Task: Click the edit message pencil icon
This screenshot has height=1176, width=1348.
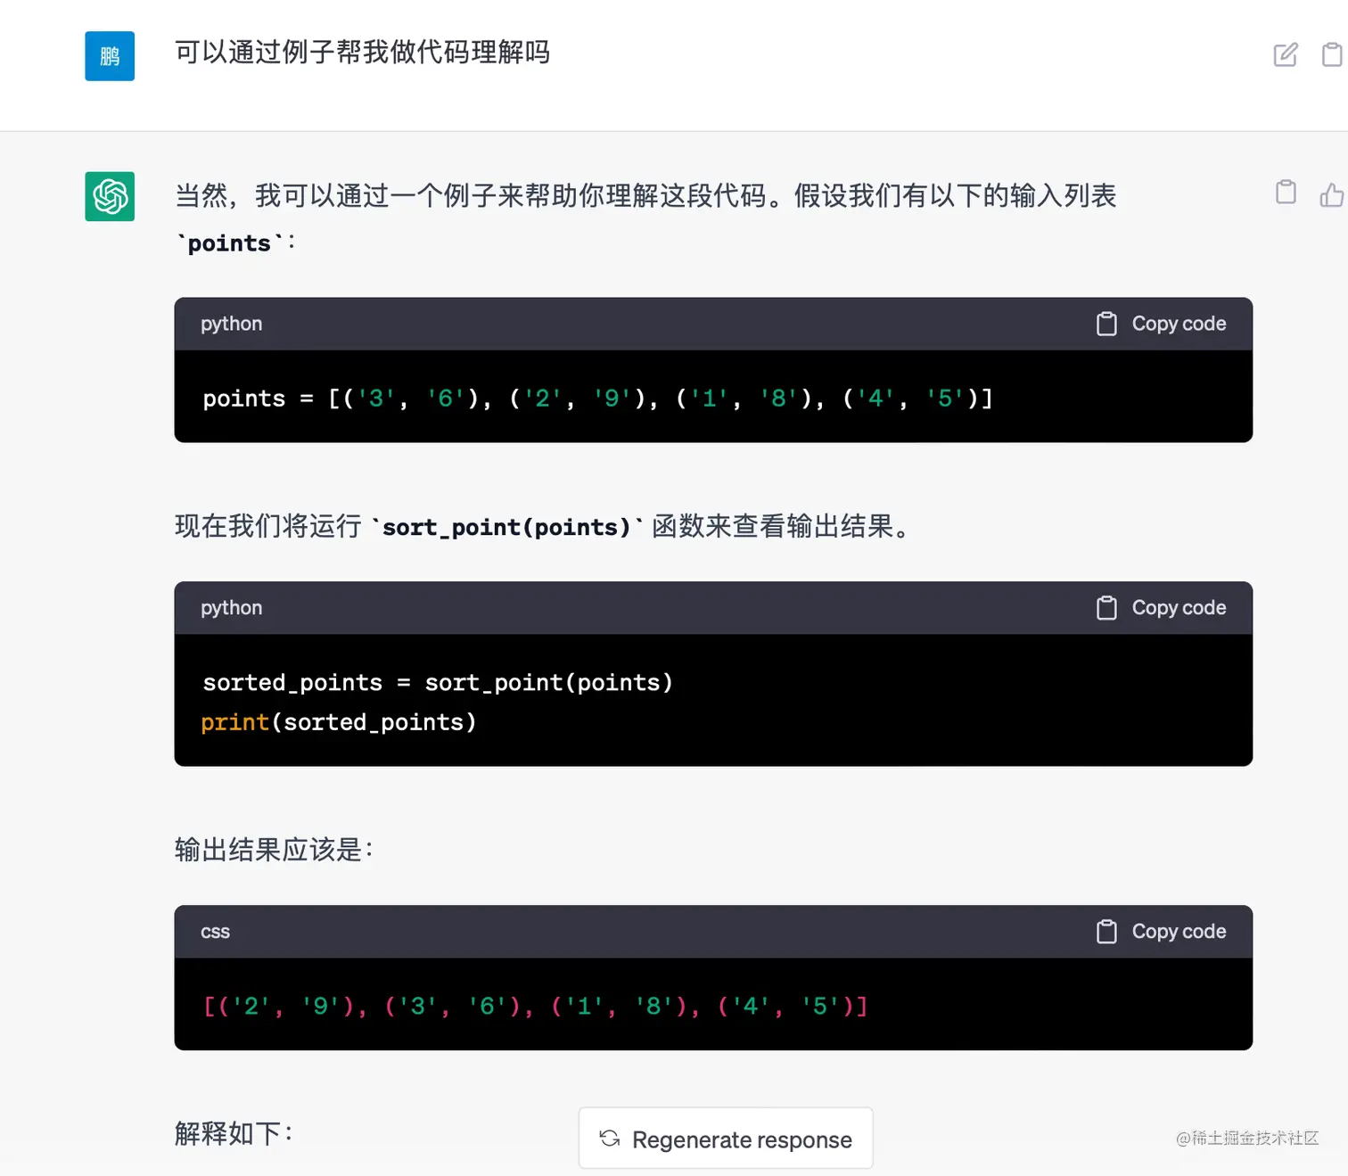Action: tap(1286, 54)
